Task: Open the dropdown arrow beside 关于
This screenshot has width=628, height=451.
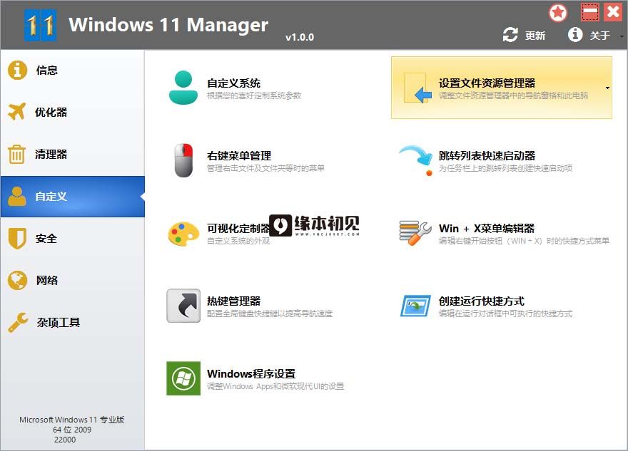Action: (622, 36)
